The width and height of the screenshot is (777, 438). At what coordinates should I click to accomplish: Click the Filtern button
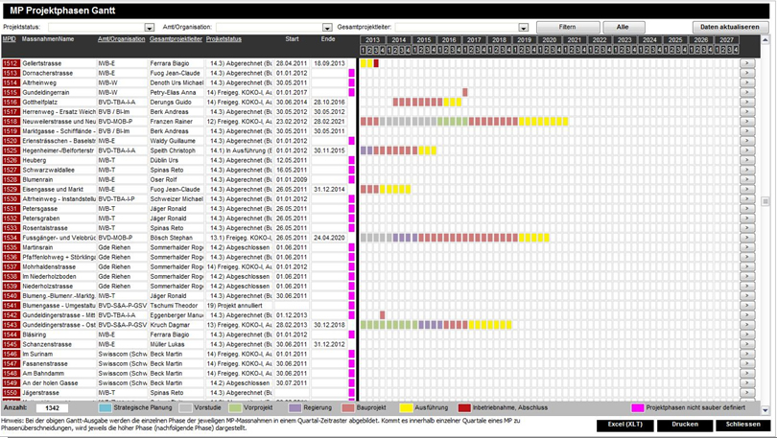pos(568,27)
